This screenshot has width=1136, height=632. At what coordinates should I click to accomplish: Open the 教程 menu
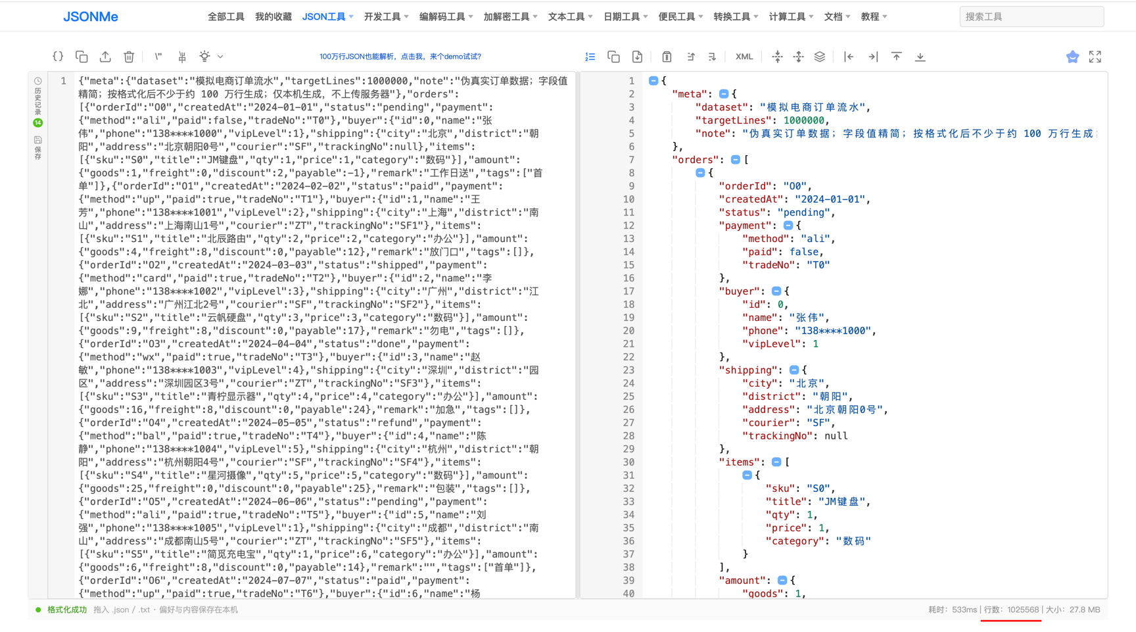point(874,16)
